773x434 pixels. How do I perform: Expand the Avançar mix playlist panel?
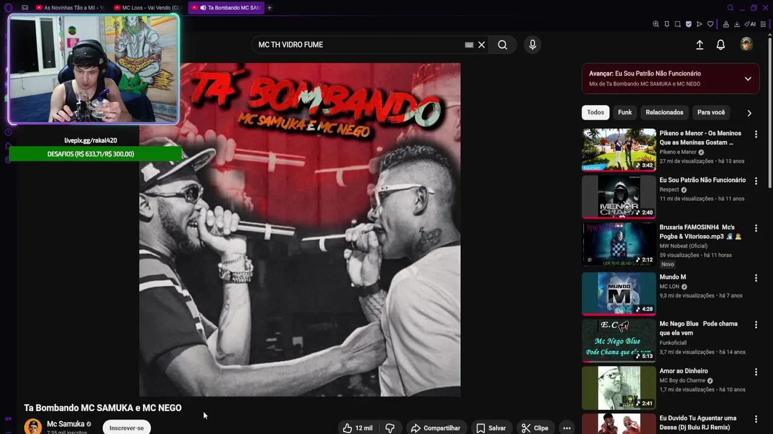[748, 79]
